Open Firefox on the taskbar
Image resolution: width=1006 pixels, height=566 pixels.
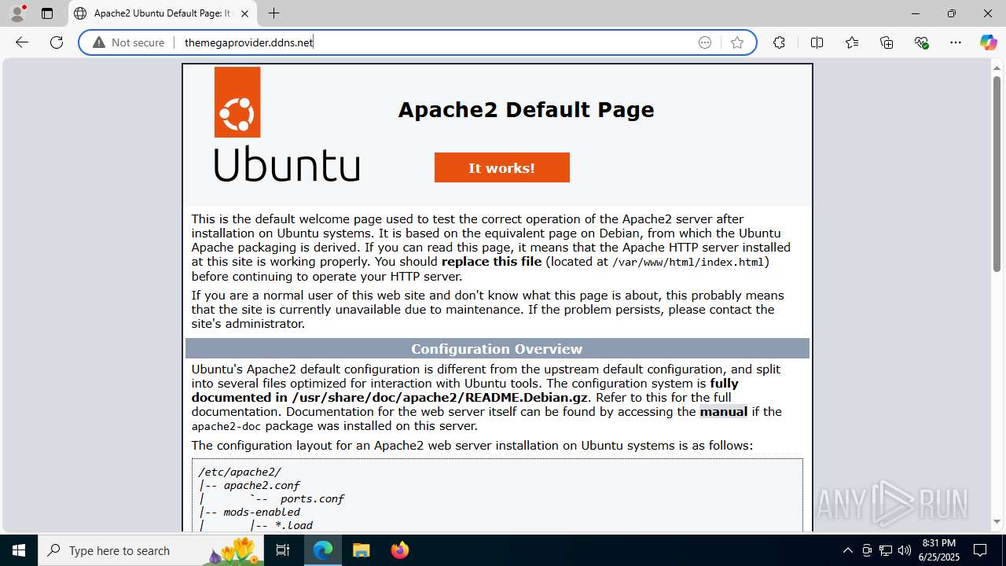400,550
